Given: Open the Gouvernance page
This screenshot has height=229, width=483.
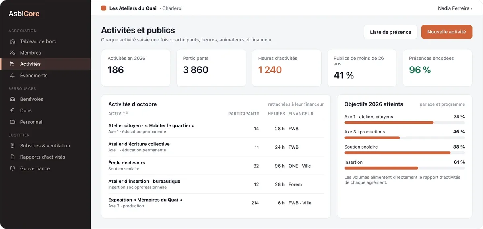Looking at the screenshot, I should click(45, 168).
